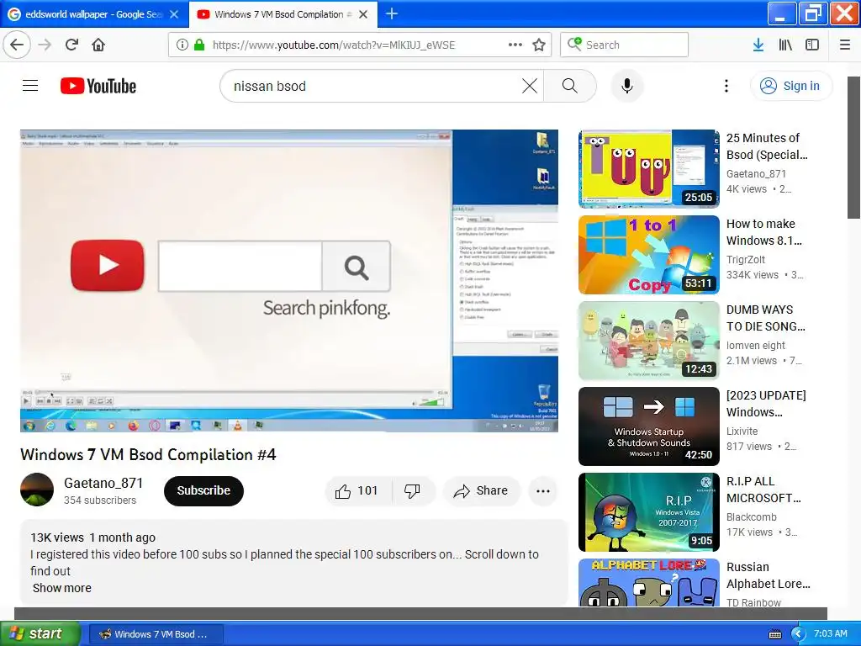Click Lixivite channel name
Image resolution: width=861 pixels, height=646 pixels.
point(742,432)
